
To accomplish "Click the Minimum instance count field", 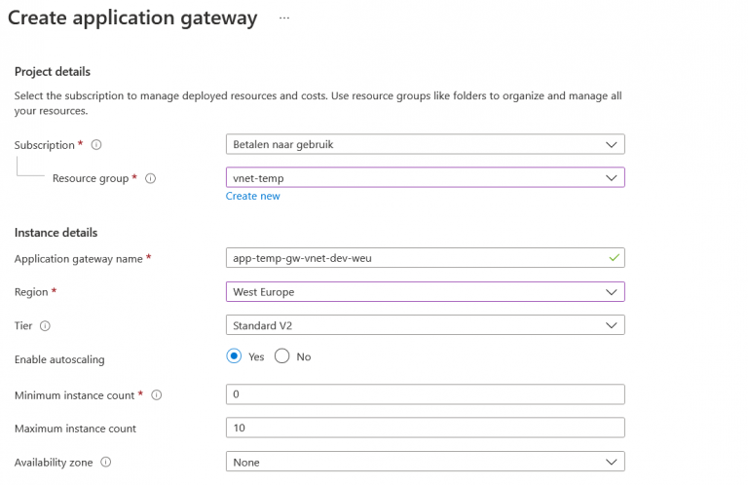I will [x=424, y=394].
